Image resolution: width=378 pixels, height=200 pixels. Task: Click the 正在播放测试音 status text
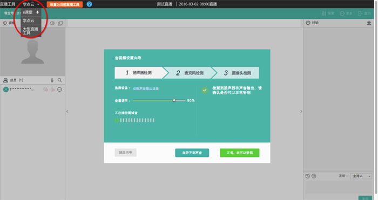[126, 113]
